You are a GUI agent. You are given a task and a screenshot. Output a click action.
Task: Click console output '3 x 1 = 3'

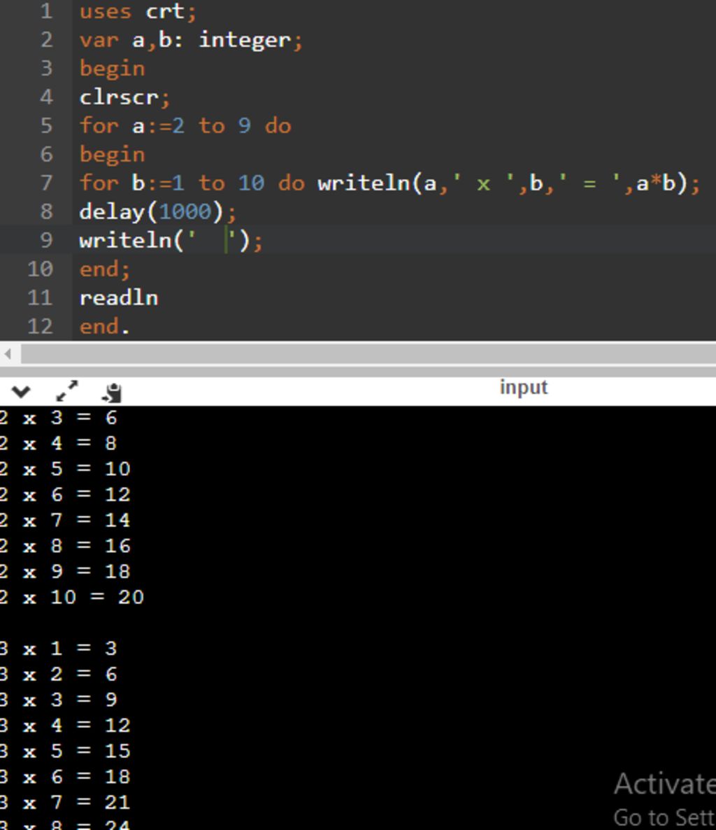point(58,649)
